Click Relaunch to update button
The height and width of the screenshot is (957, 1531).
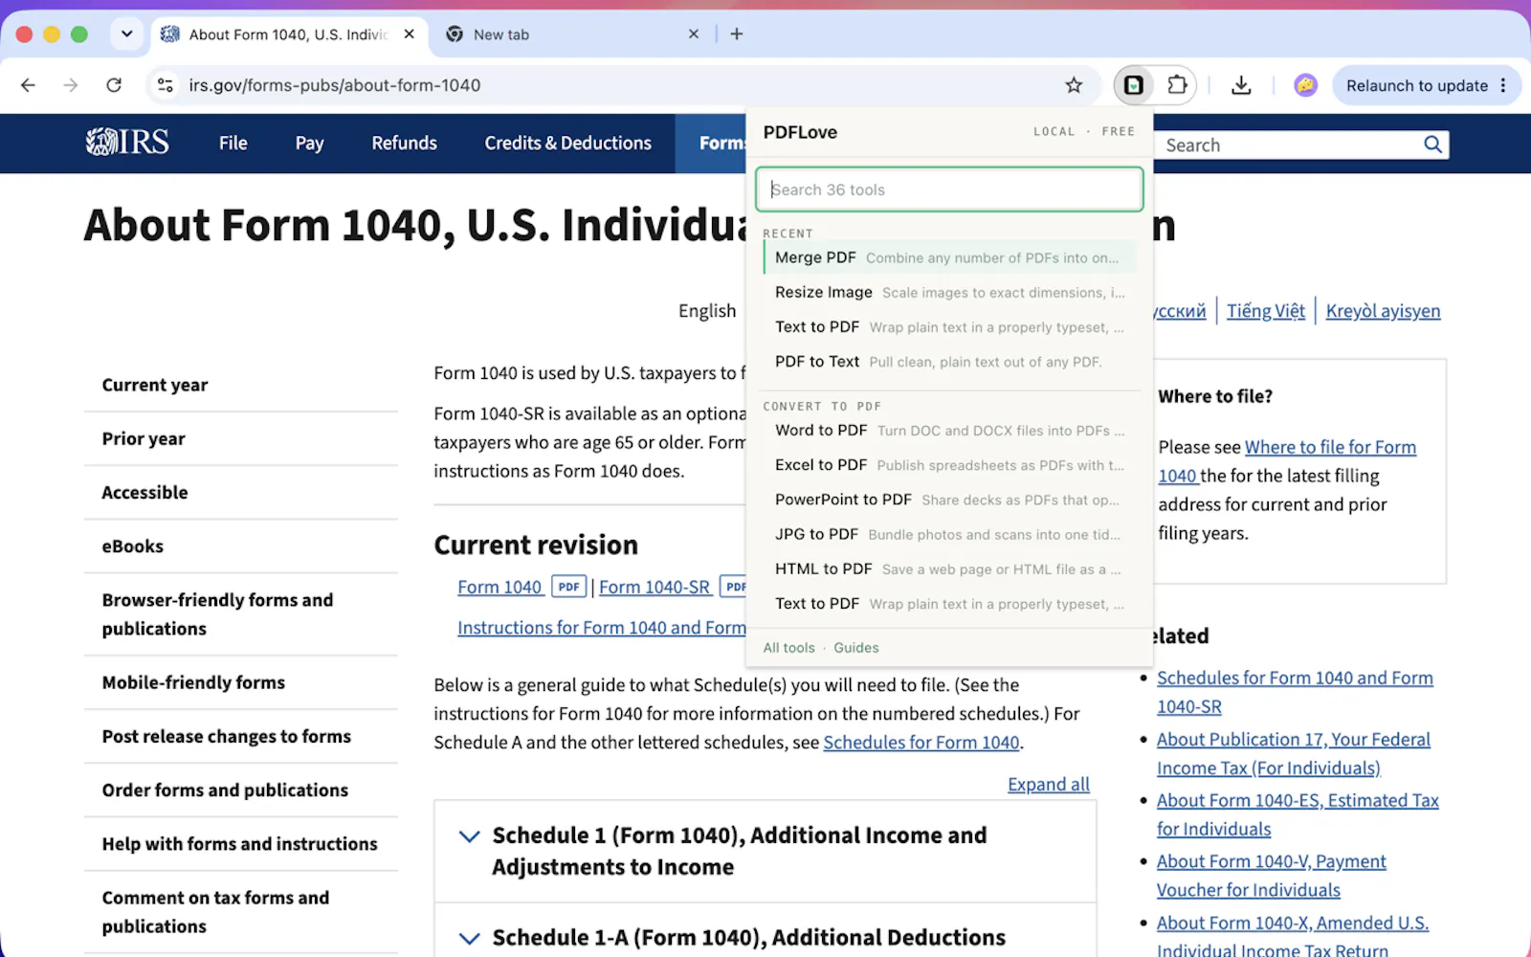(x=1417, y=85)
